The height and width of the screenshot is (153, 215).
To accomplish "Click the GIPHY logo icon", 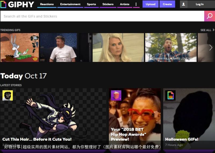I will pos(3,4).
